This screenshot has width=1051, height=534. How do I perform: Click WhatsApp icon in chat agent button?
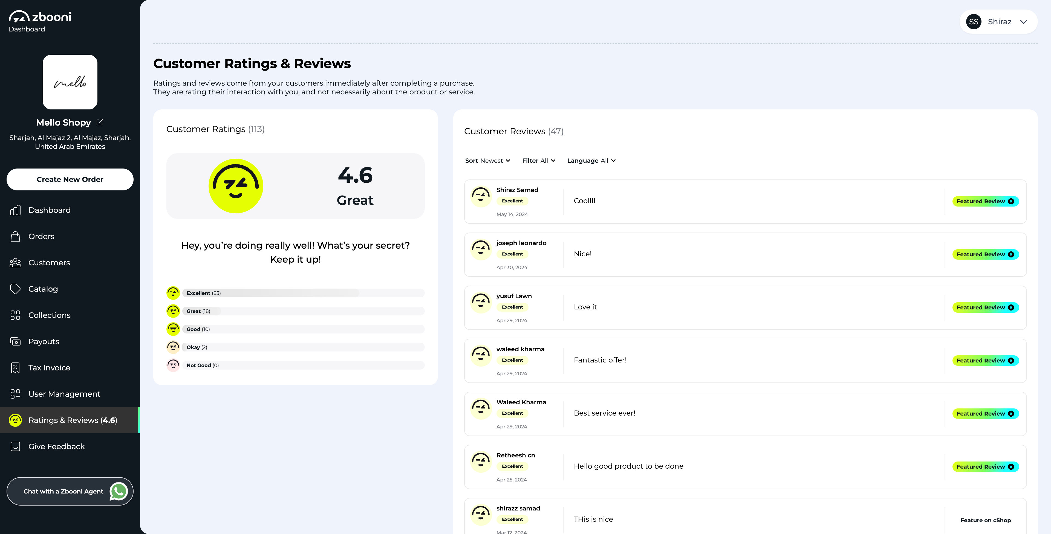point(119,491)
